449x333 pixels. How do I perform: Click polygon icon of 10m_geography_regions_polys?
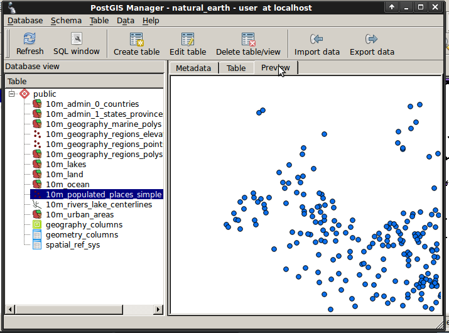point(37,154)
